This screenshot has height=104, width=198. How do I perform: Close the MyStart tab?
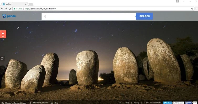(26, 4)
